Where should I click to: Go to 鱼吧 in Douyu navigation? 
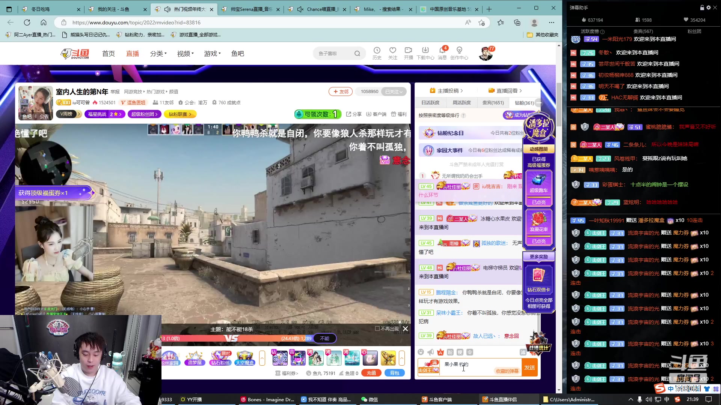click(x=238, y=54)
